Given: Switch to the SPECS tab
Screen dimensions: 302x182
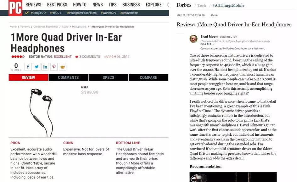Looking at the screenshot, I should [x=109, y=77].
